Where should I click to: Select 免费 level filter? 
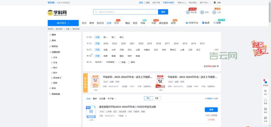pyautogui.click(x=105, y=56)
